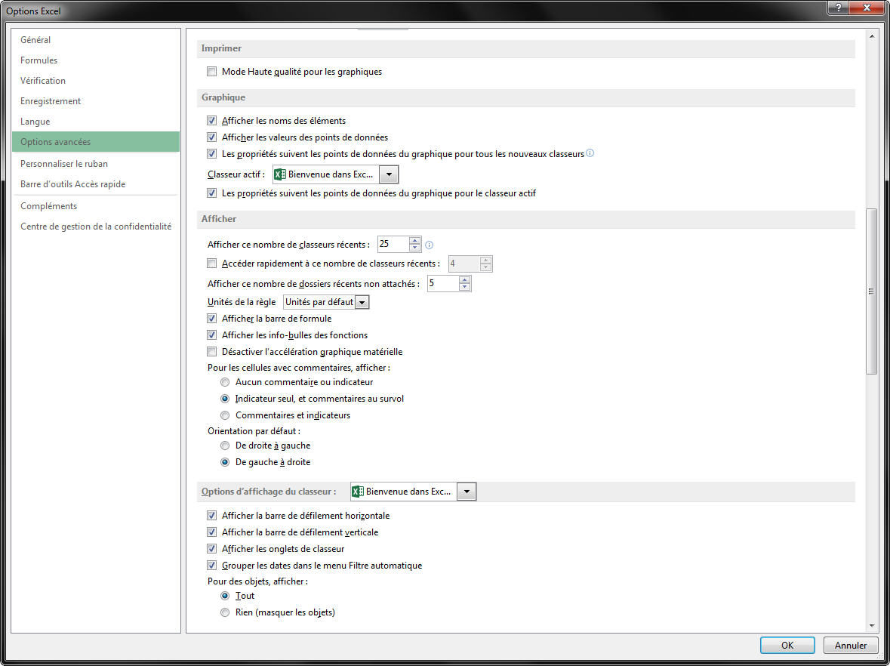The height and width of the screenshot is (666, 890).
Task: Open Personnaliser le ruban category
Action: coord(95,164)
